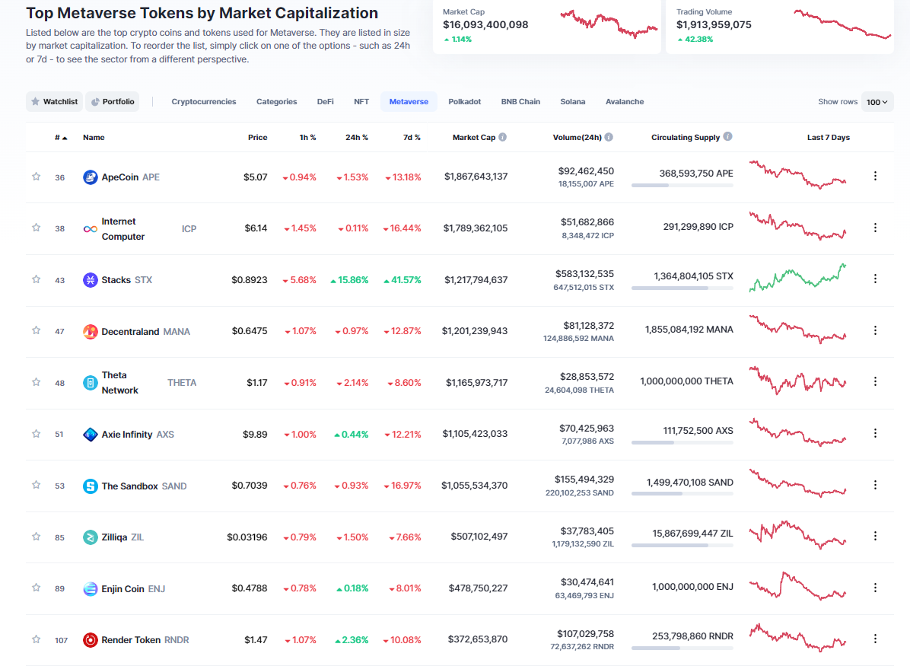Image resolution: width=910 pixels, height=666 pixels.
Task: Click the ApeCoin logo icon
Action: [91, 177]
